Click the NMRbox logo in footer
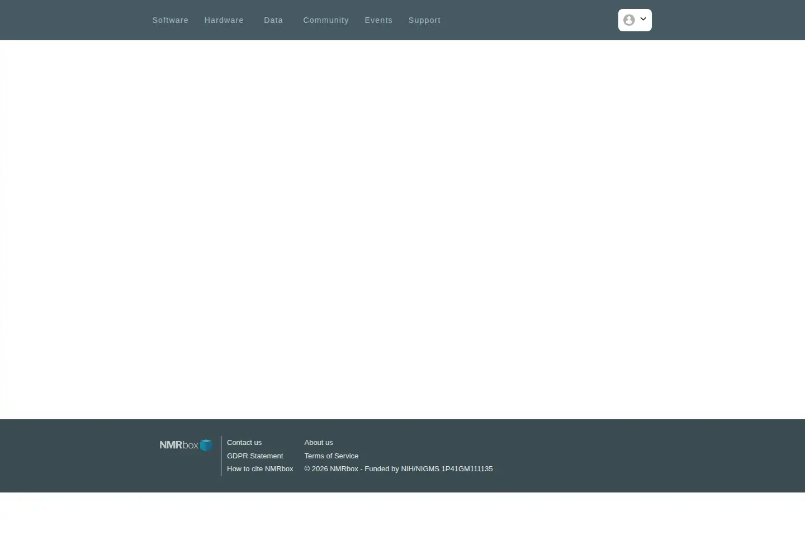Screen dimensions: 805x559 coord(186,445)
